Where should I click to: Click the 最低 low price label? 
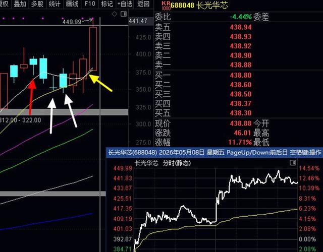coord(261,142)
